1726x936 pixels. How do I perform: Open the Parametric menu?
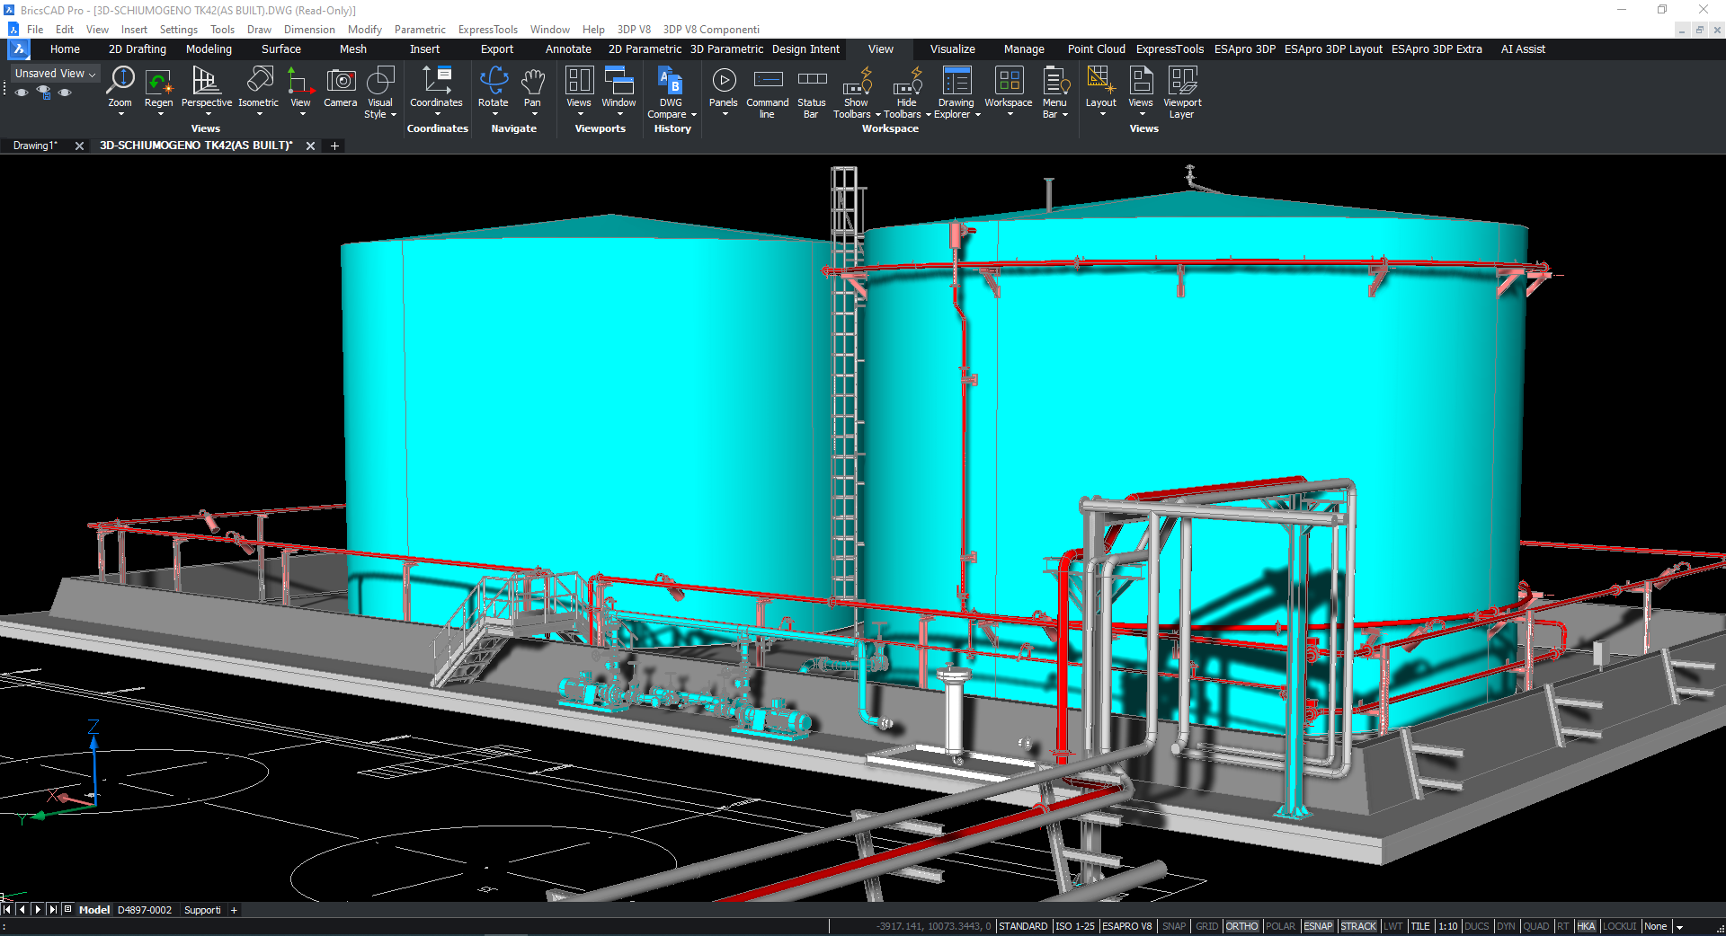point(419,29)
